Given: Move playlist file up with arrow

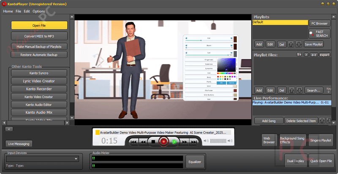Looking at the screenshot, I should pyautogui.click(x=292, y=90).
